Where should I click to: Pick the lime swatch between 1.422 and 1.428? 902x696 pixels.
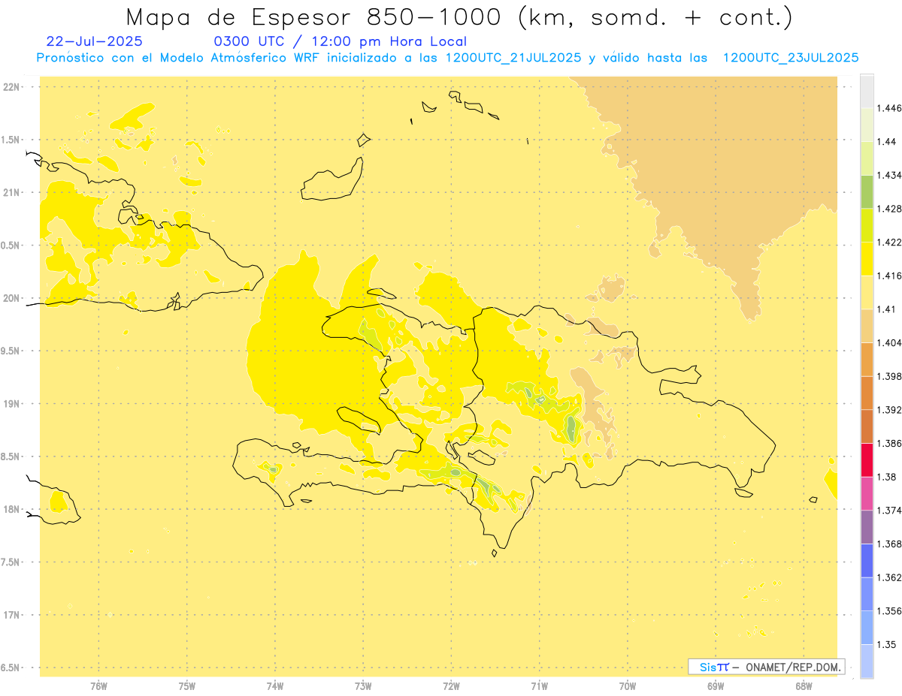coord(867,225)
